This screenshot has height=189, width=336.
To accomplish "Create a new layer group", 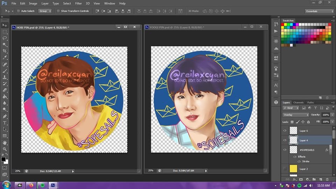I will point(314,179).
